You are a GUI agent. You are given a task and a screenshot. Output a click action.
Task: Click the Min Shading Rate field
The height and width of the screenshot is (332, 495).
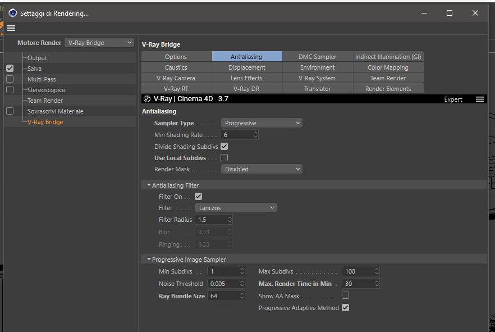(x=237, y=135)
